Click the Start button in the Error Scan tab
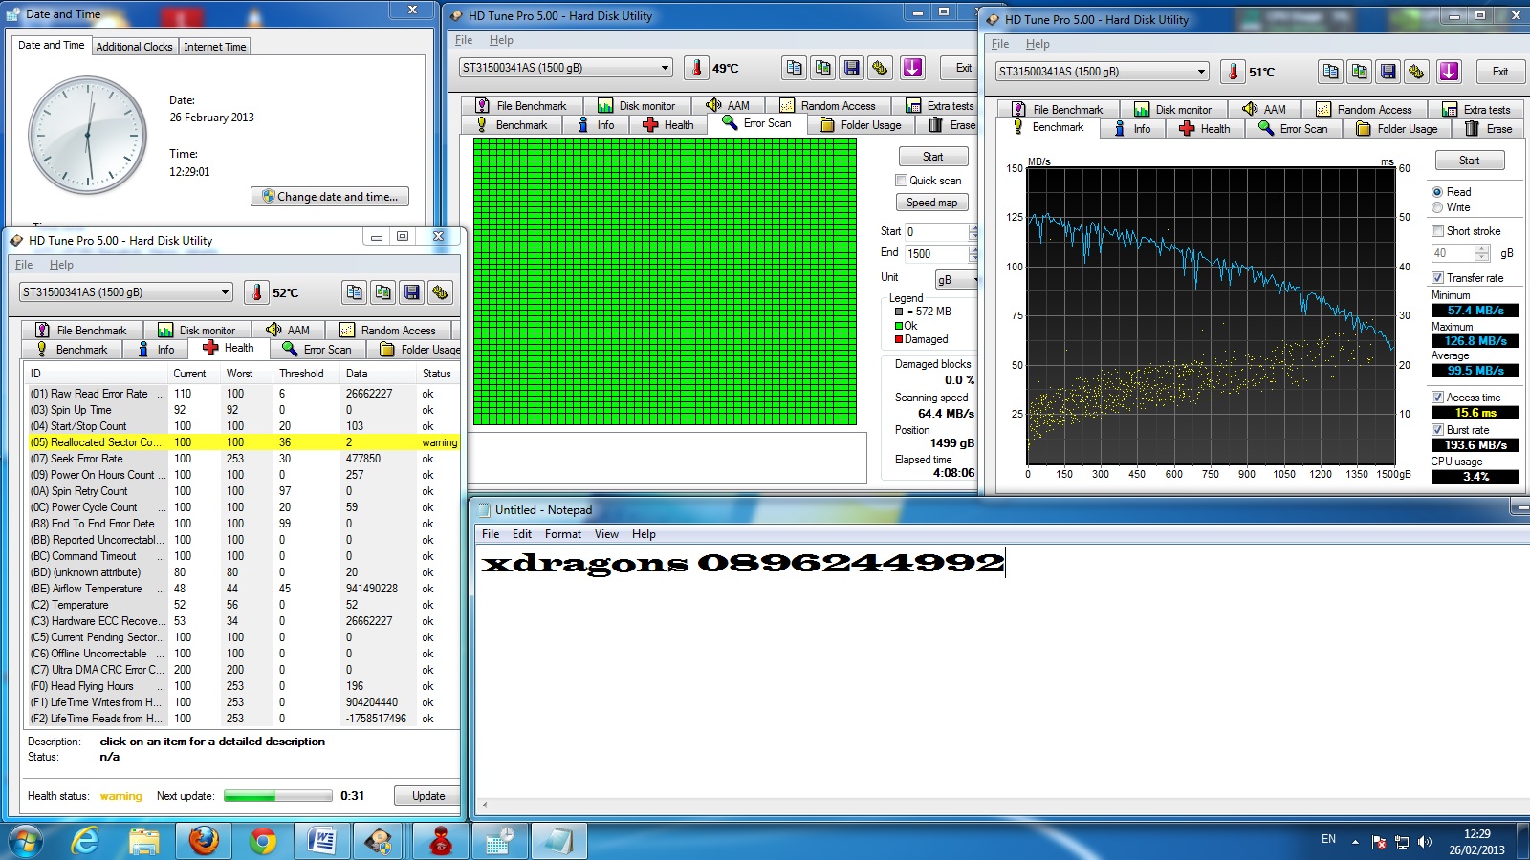The image size is (1530, 860). (932, 157)
